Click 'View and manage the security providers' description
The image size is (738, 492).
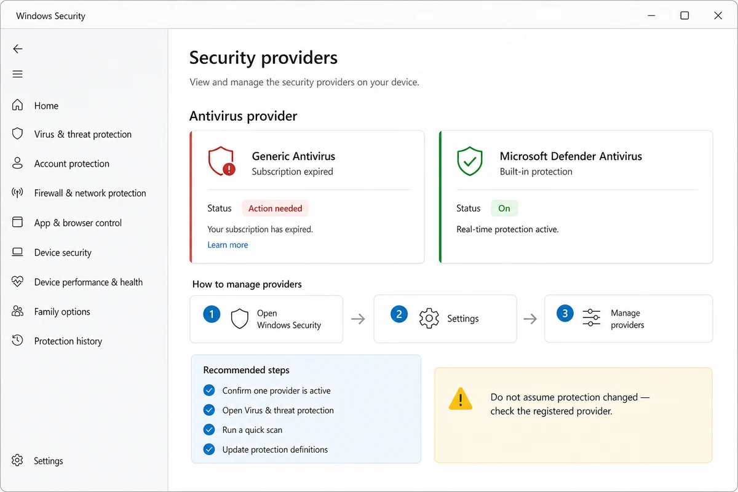point(304,82)
